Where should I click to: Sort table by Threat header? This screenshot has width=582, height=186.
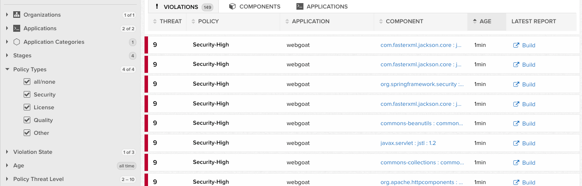167,22
